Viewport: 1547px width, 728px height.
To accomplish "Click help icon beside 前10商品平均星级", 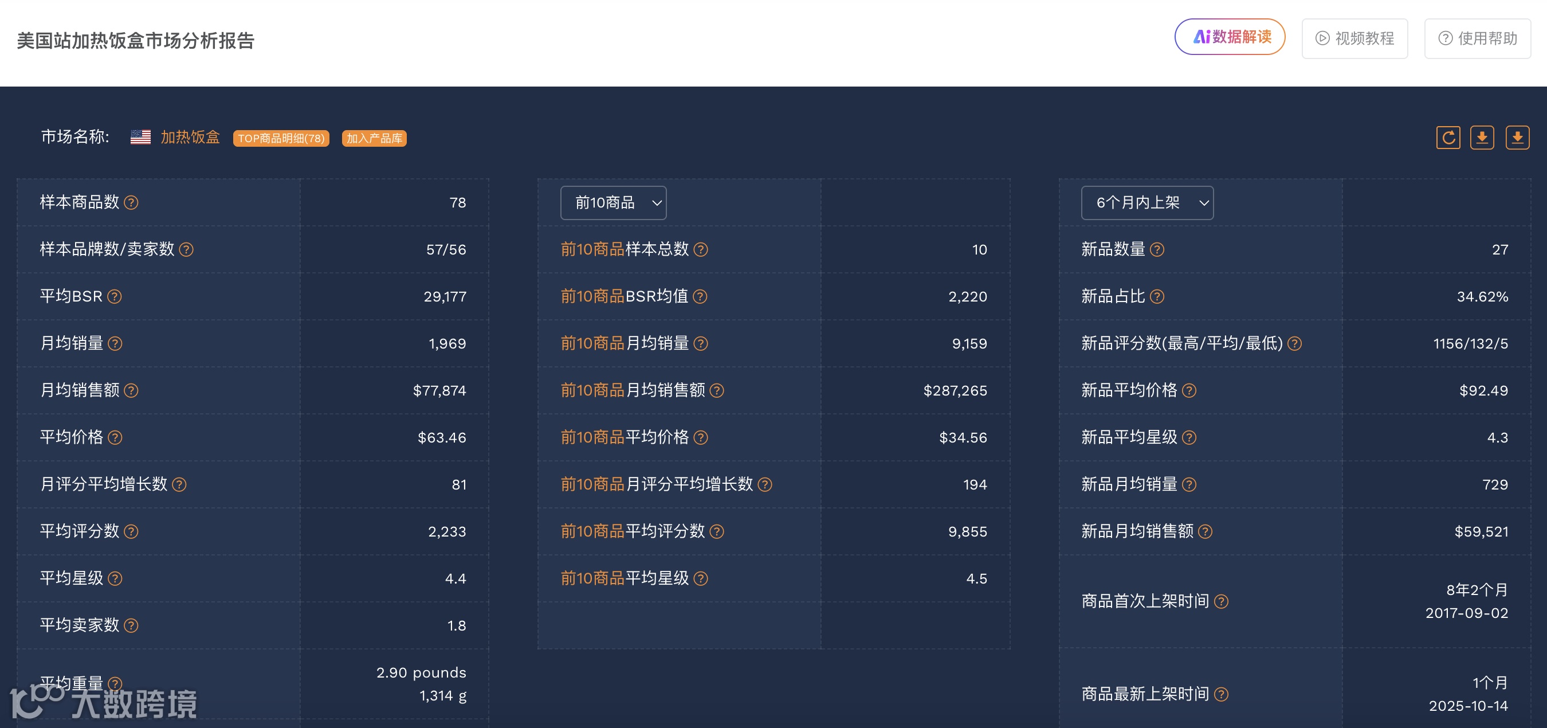I will (700, 578).
